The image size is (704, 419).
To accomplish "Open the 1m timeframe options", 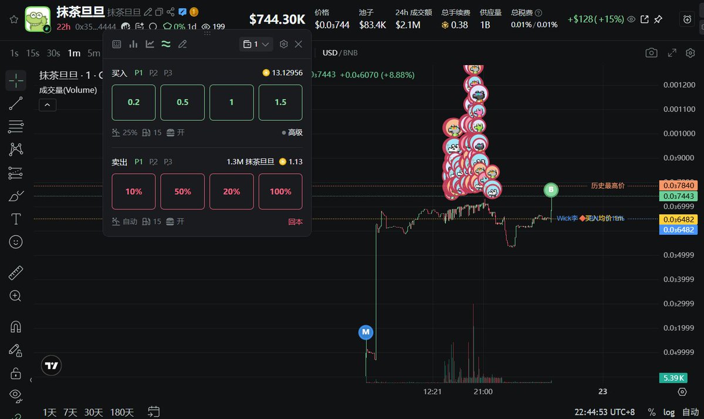I will tap(73, 52).
